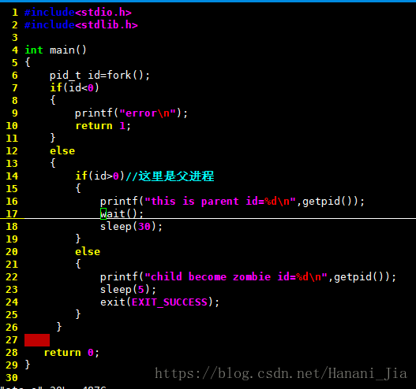Click getpid() call on line 22
Viewport: 416px width, 389px height.
(362, 277)
